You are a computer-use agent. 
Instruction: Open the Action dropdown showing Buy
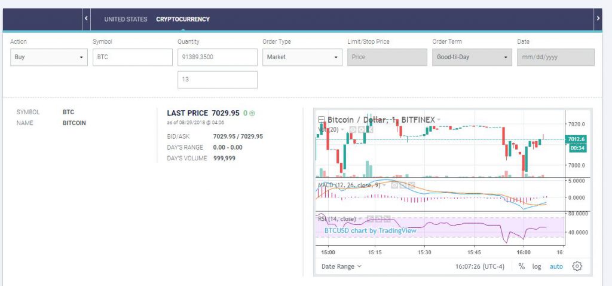pos(49,57)
